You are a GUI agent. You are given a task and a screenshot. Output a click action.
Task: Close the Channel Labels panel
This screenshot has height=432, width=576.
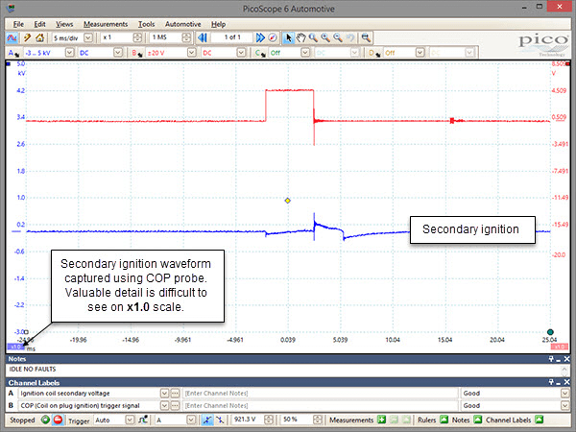[x=566, y=382]
